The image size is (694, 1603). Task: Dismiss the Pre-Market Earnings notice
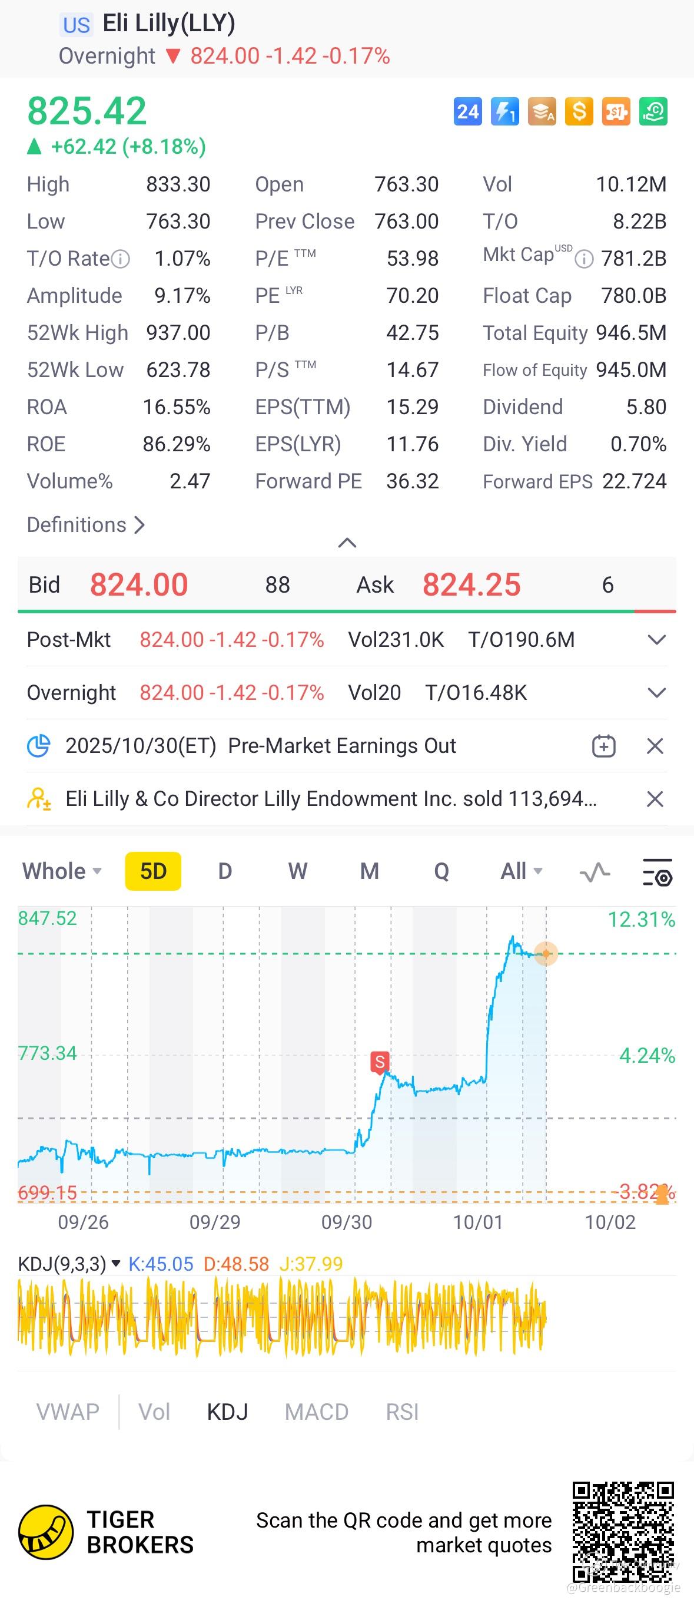(x=655, y=745)
